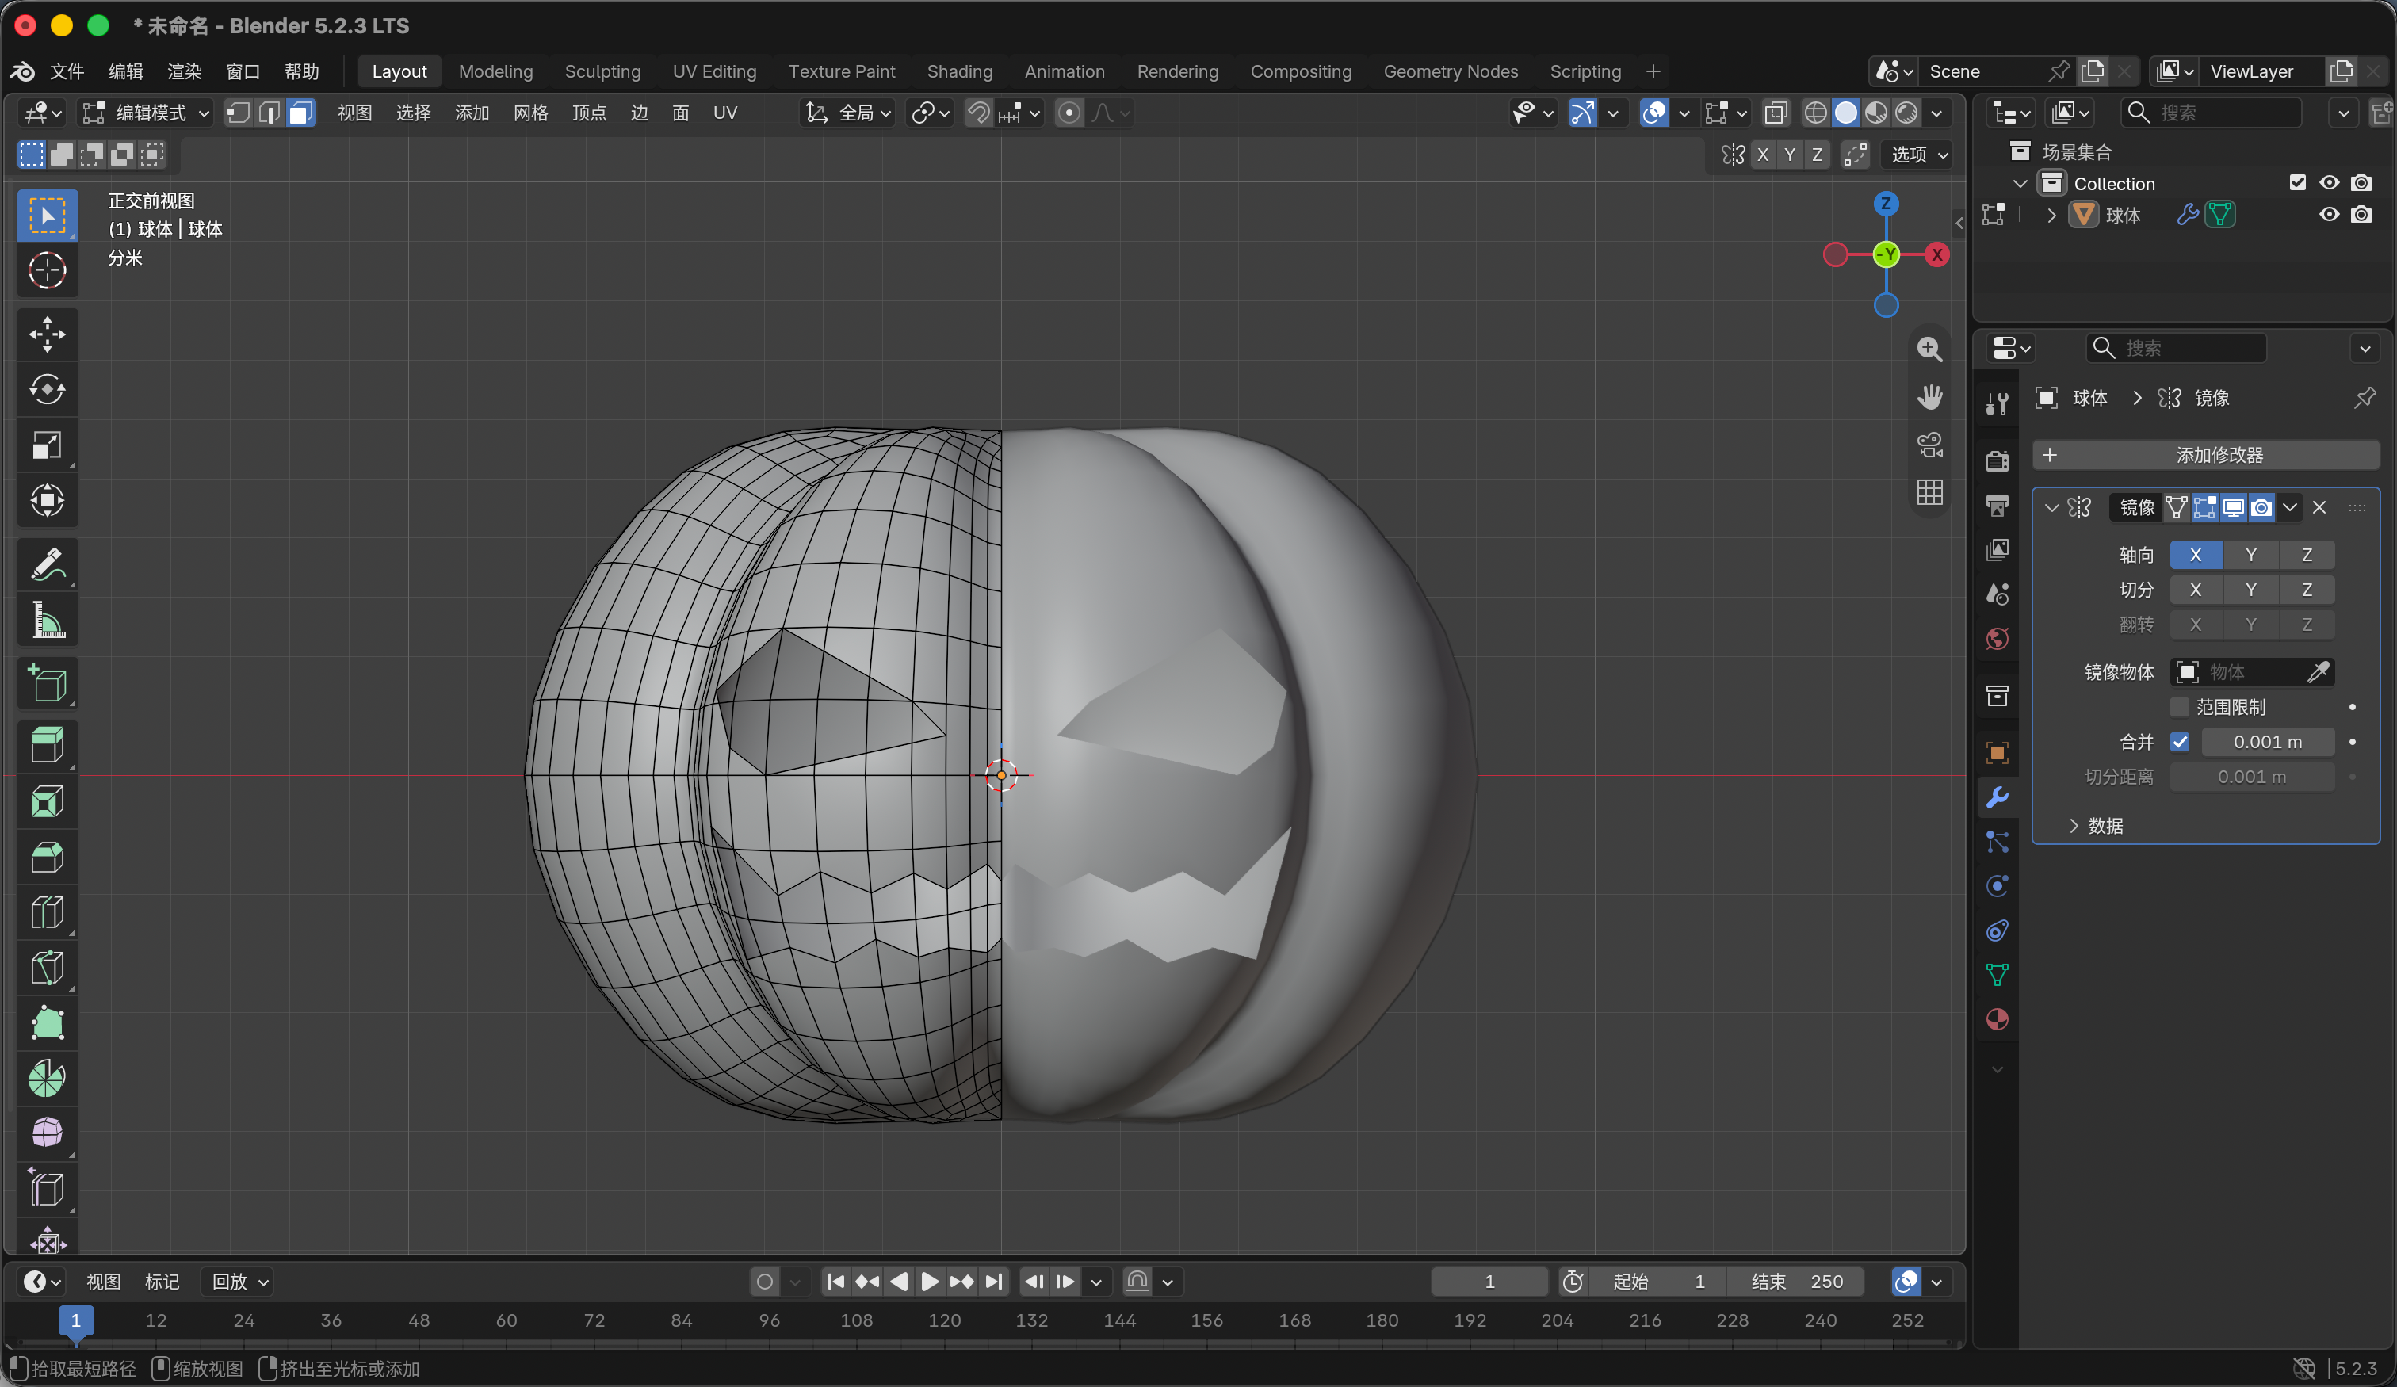2397x1387 pixels.
Task: Open the Material properties tab
Action: tap(1997, 1018)
